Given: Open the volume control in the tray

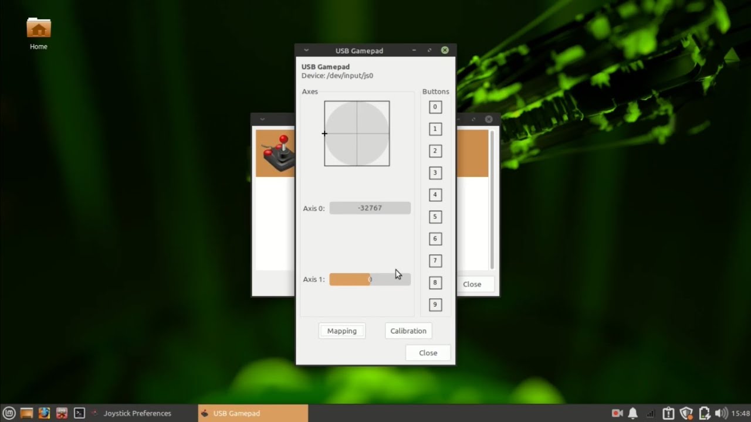Looking at the screenshot, I should (721, 413).
